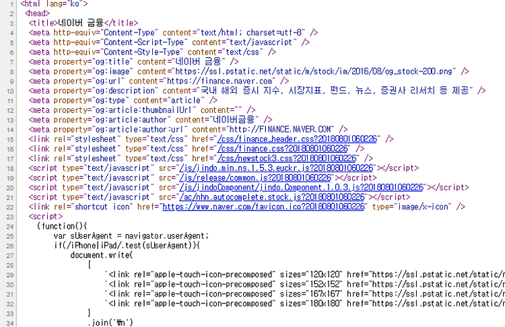Viewport: 505px width, 327px height.
Task: Click the title text 네이버 금융
Action: [81, 23]
